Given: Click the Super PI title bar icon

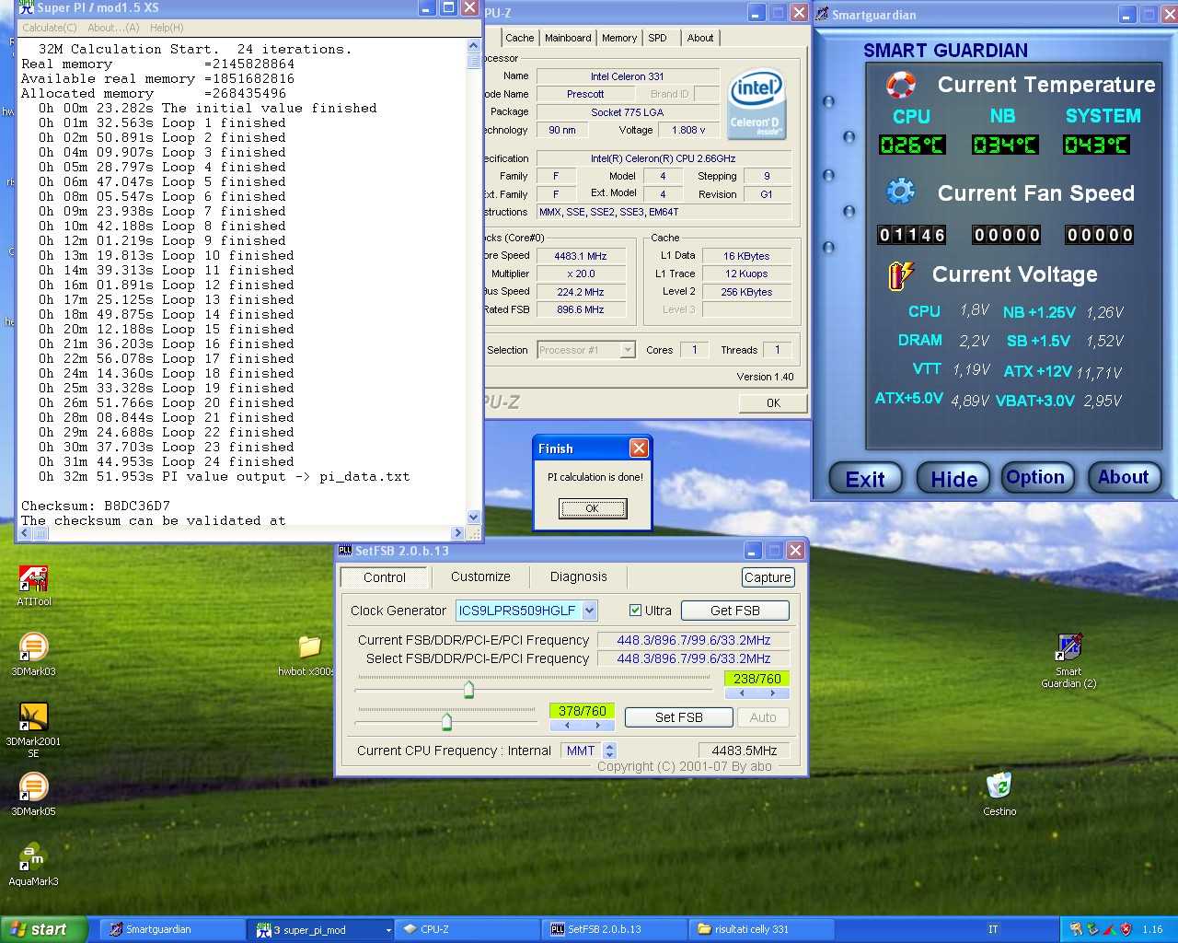Looking at the screenshot, I should tap(27, 7).
